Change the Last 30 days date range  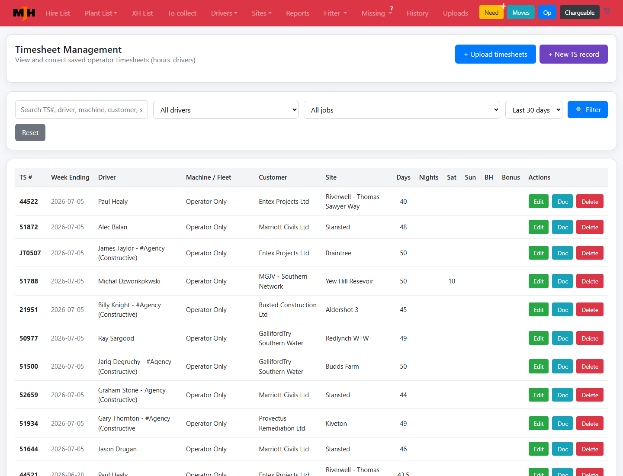(x=534, y=110)
